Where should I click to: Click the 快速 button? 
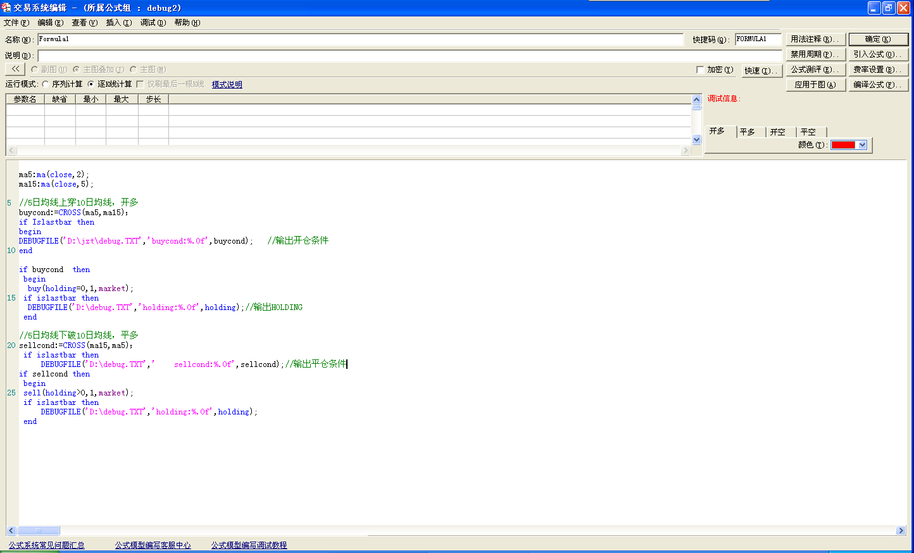[762, 71]
